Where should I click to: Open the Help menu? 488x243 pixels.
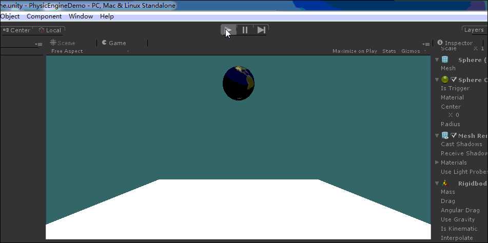(x=107, y=16)
